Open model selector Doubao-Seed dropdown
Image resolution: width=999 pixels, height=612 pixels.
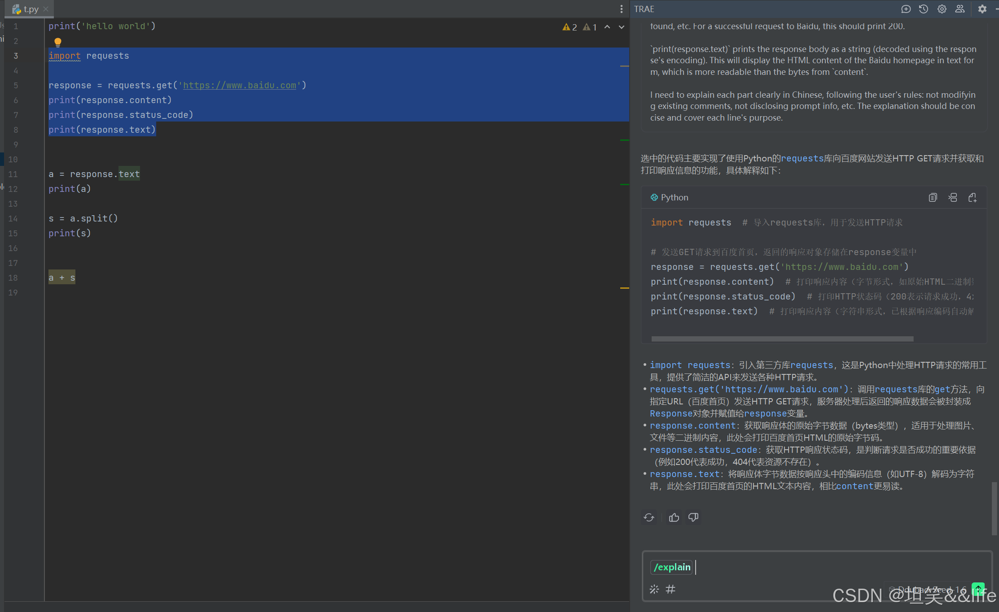click(x=928, y=589)
